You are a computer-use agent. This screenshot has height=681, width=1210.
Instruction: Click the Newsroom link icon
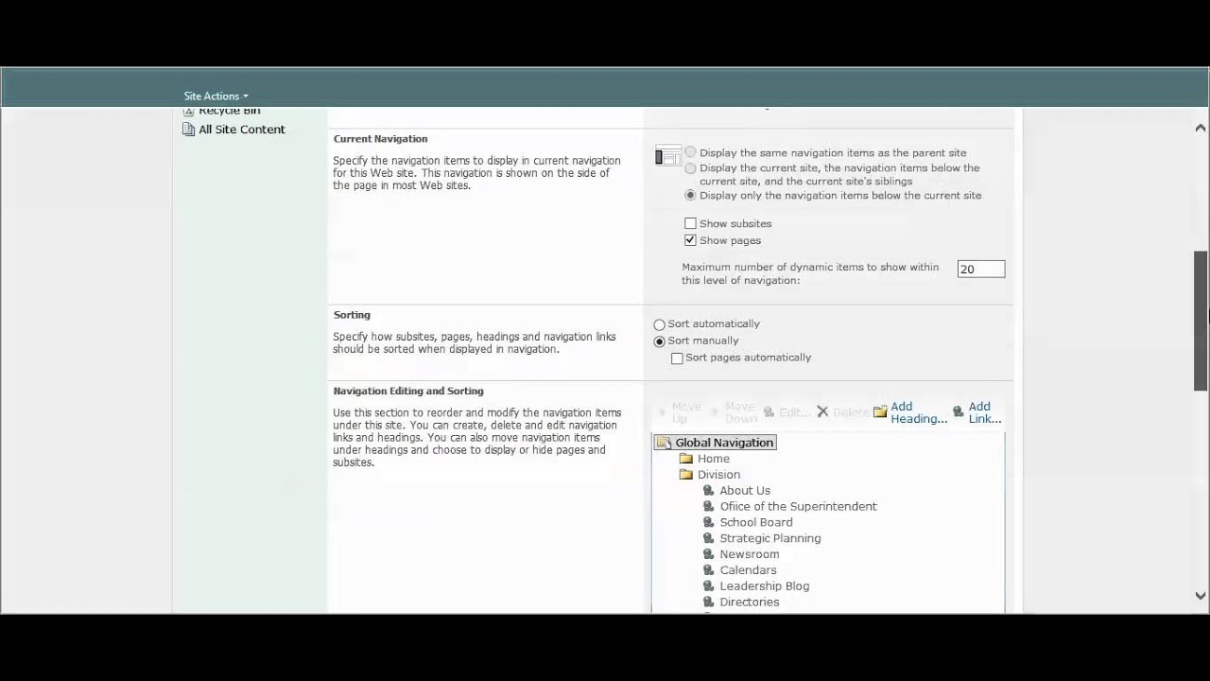pyautogui.click(x=708, y=554)
